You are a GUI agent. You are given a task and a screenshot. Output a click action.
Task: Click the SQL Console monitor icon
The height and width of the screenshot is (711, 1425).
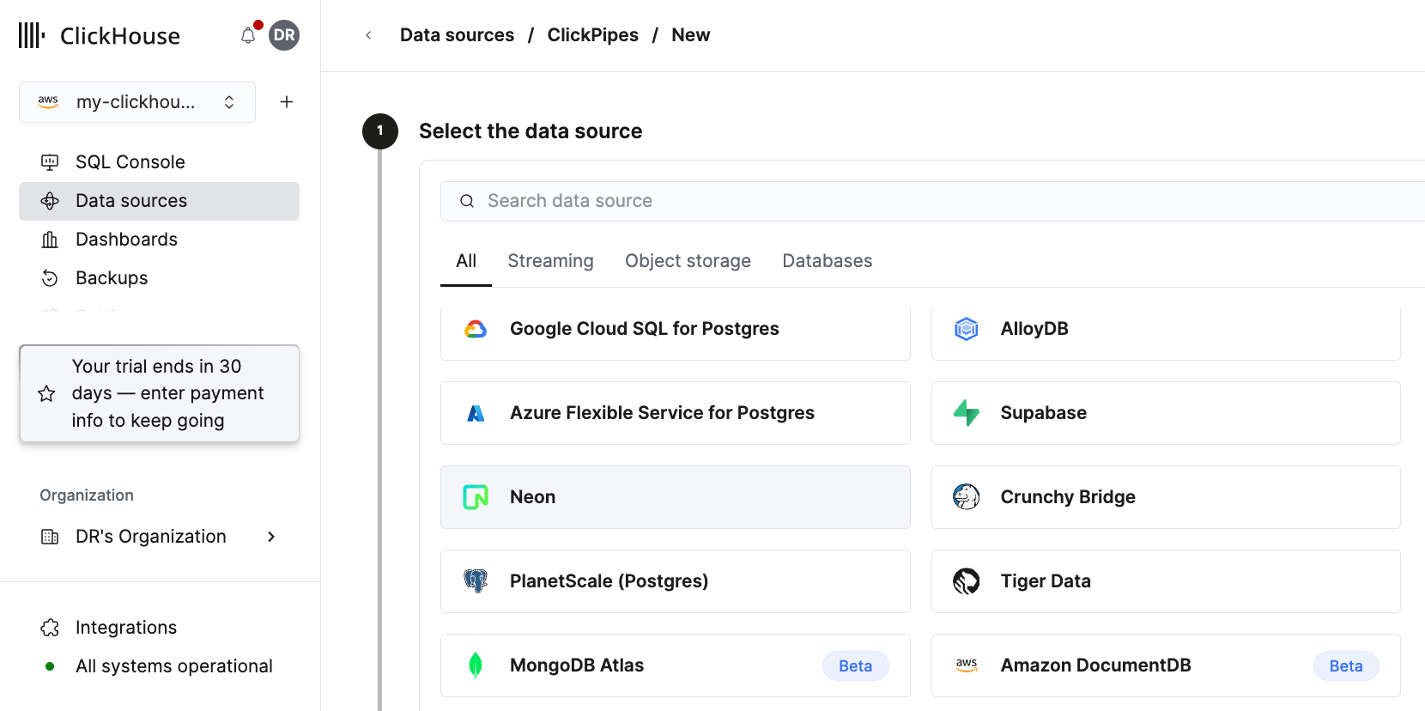click(50, 162)
